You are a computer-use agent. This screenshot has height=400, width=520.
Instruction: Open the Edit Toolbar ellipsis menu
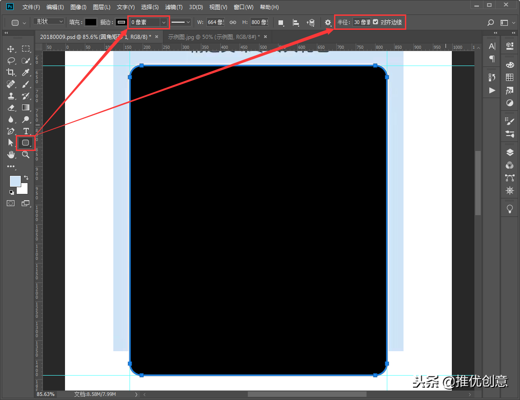[x=11, y=166]
